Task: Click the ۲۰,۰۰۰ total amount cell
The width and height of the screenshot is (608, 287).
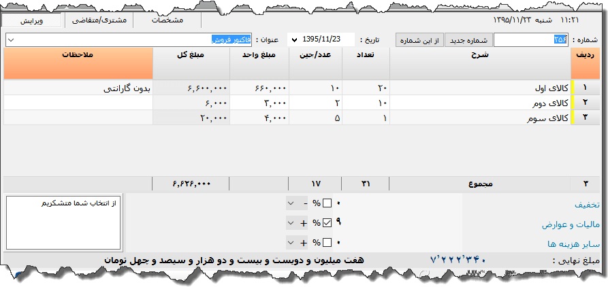Action: [191, 118]
